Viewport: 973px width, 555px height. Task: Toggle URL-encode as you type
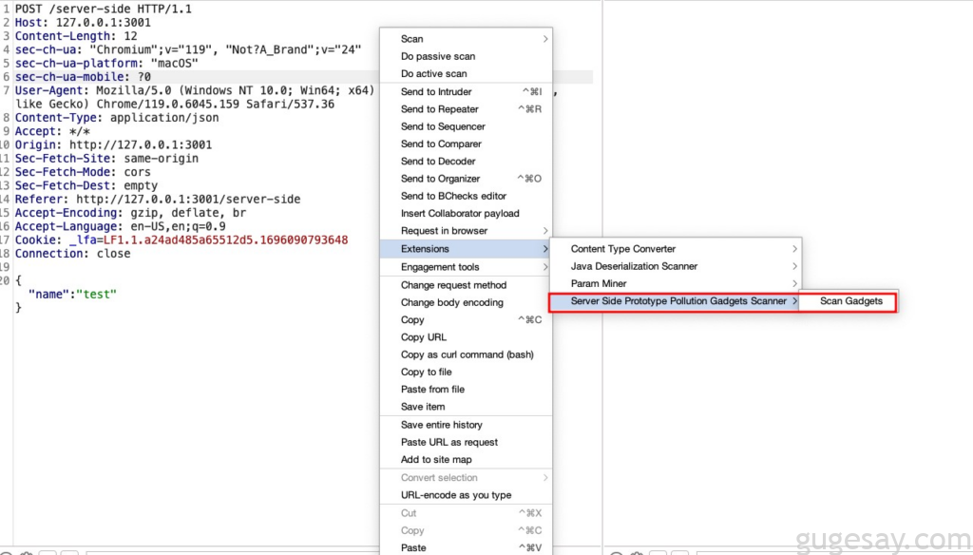tap(456, 495)
